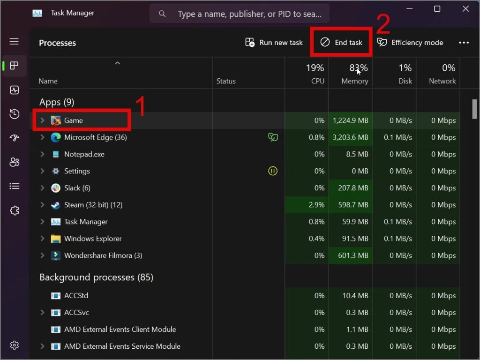Expand the ACCSvc background process
This screenshot has width=480, height=360.
(x=42, y=312)
